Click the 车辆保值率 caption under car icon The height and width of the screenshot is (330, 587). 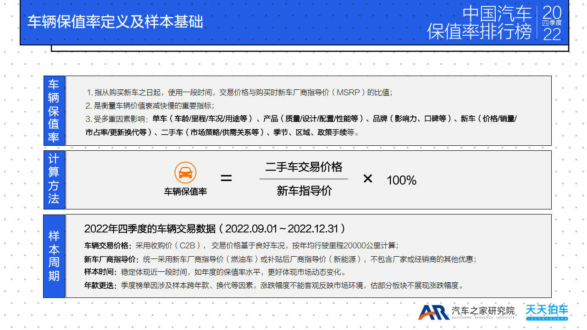pyautogui.click(x=185, y=192)
